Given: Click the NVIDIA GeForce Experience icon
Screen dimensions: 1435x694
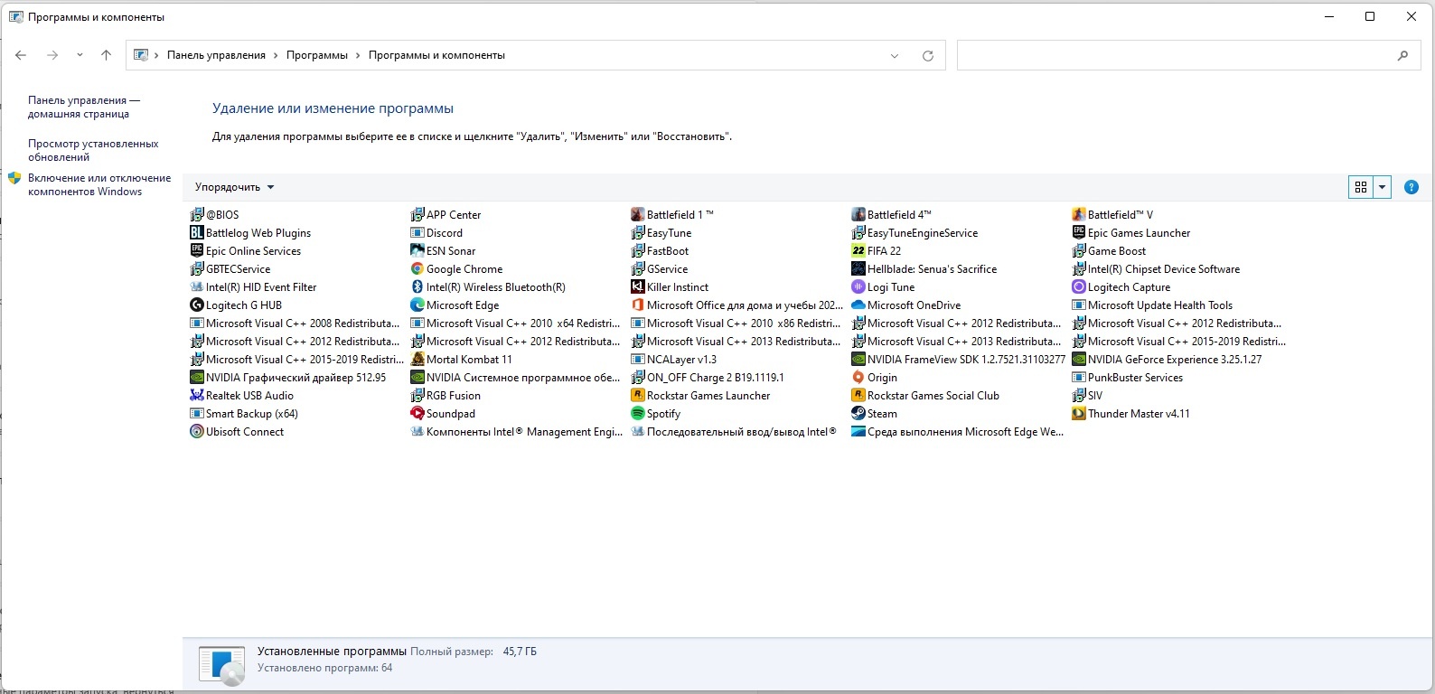Looking at the screenshot, I should pos(1079,360).
